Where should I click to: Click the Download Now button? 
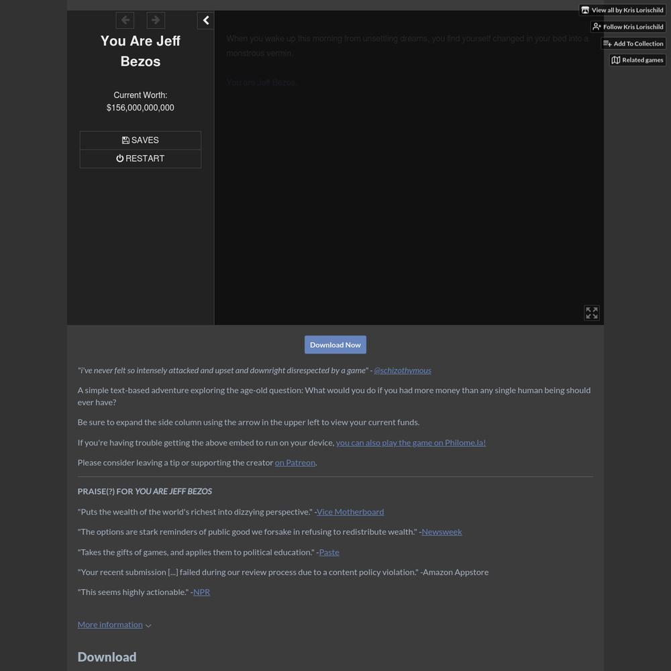click(335, 345)
